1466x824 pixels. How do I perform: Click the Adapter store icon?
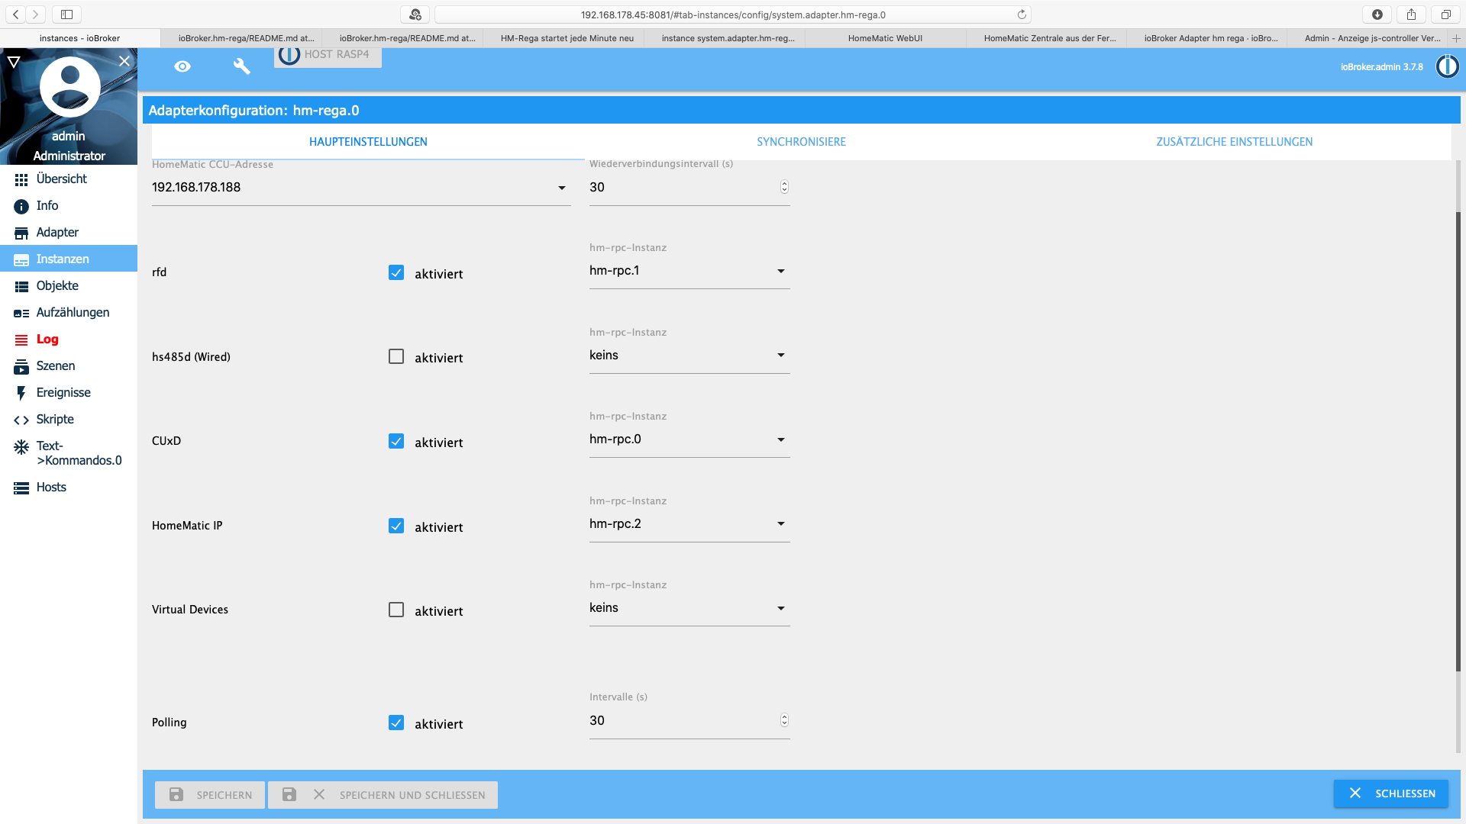tap(21, 233)
